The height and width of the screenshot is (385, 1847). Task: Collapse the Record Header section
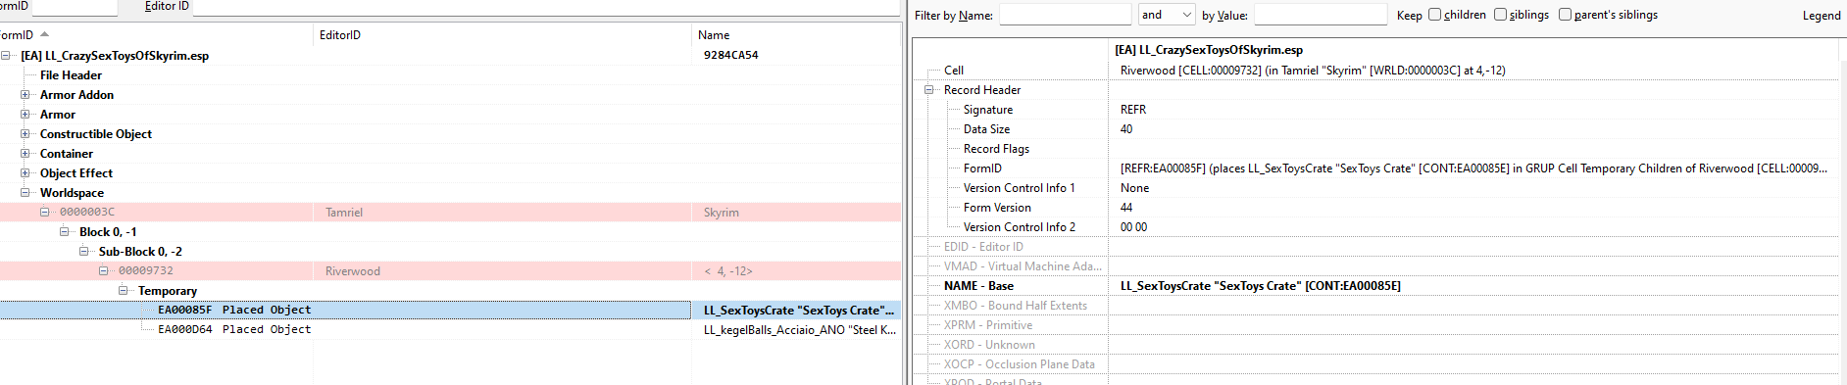click(928, 90)
